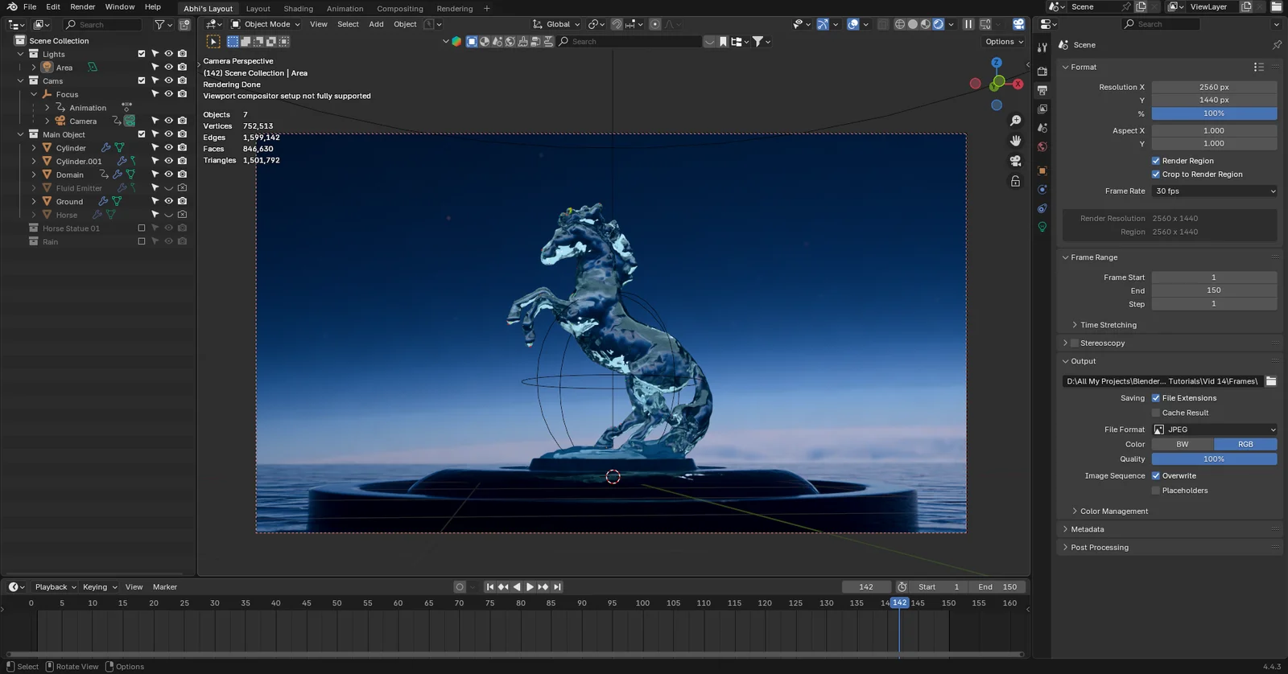Open Frame Rate dropdown

tap(1215, 191)
